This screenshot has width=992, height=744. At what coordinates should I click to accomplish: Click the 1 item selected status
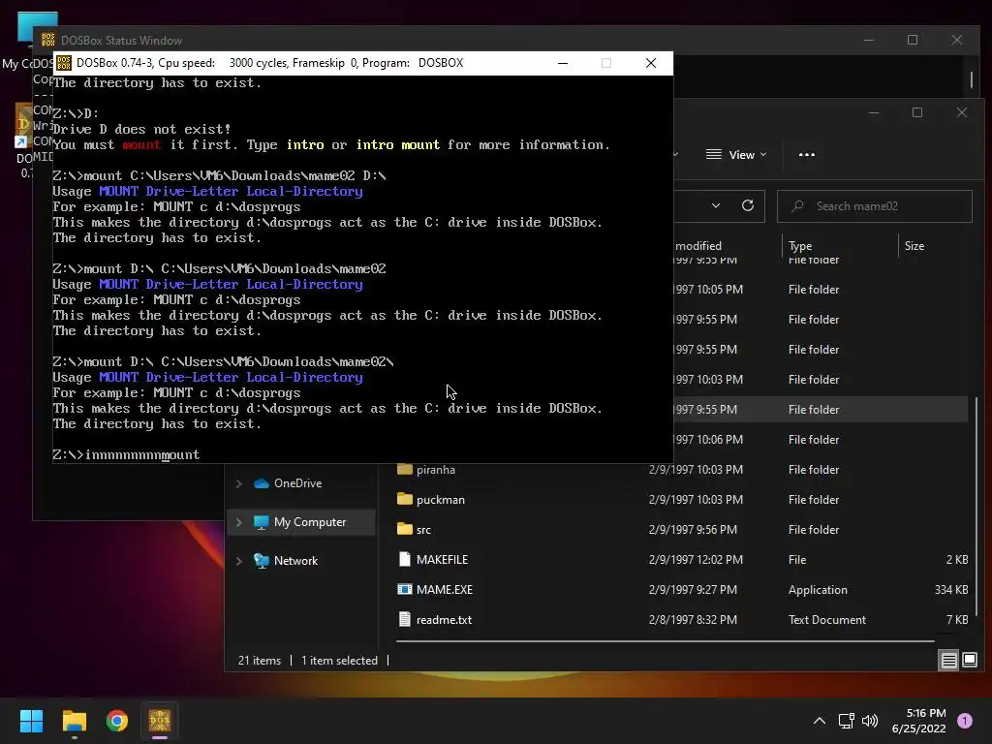pyautogui.click(x=339, y=661)
